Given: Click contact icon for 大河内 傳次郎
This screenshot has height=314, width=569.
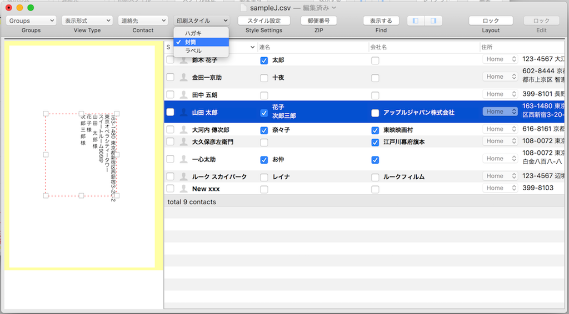Looking at the screenshot, I should 183,130.
